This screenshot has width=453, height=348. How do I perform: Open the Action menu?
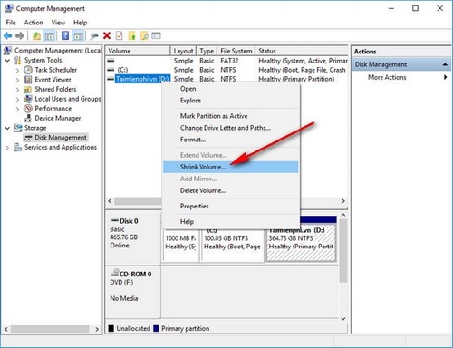coord(34,23)
